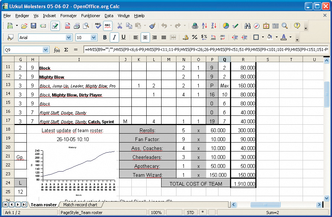
Task: Apply percent number format
Action: pos(194,37)
